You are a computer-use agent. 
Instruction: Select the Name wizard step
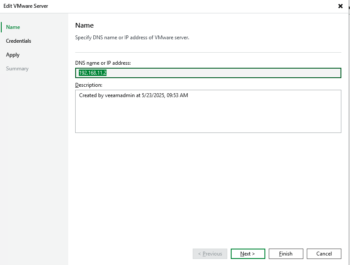[13, 27]
